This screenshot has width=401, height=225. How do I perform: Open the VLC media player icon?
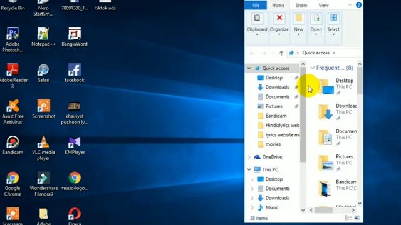click(x=43, y=148)
